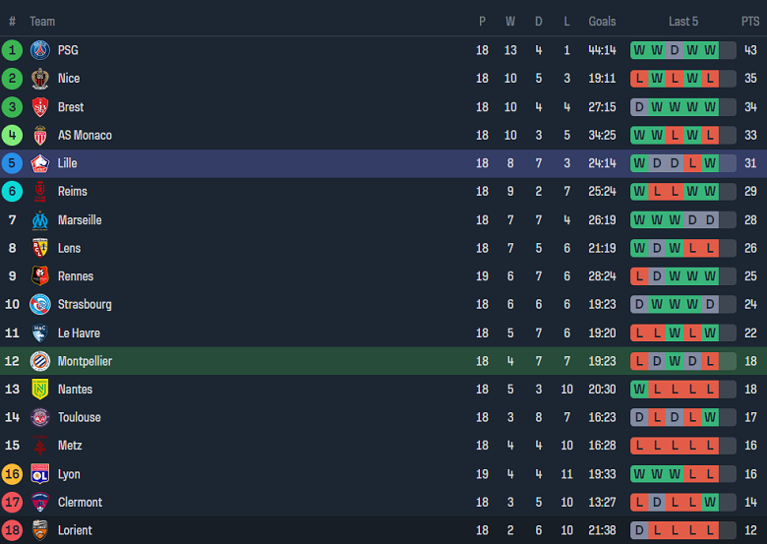Image resolution: width=767 pixels, height=544 pixels.
Task: Open the Reims team page
Action: coord(73,192)
